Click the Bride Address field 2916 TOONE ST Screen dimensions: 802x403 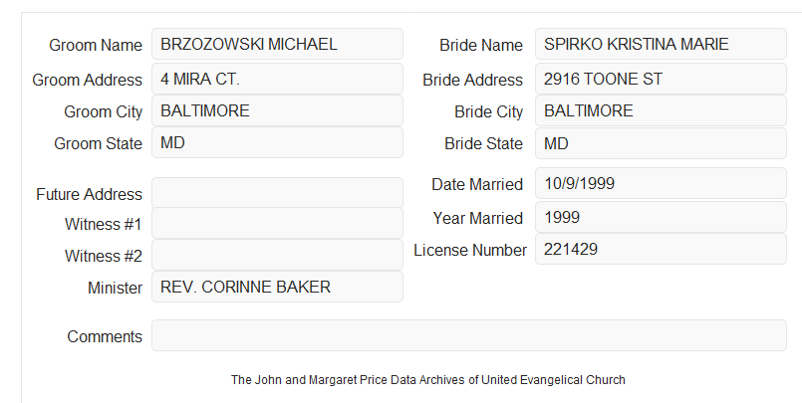661,79
